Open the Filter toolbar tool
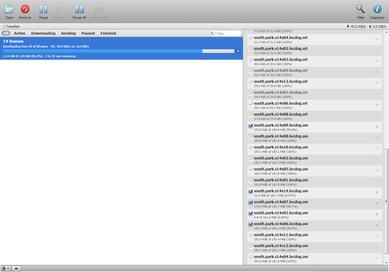 (361, 12)
